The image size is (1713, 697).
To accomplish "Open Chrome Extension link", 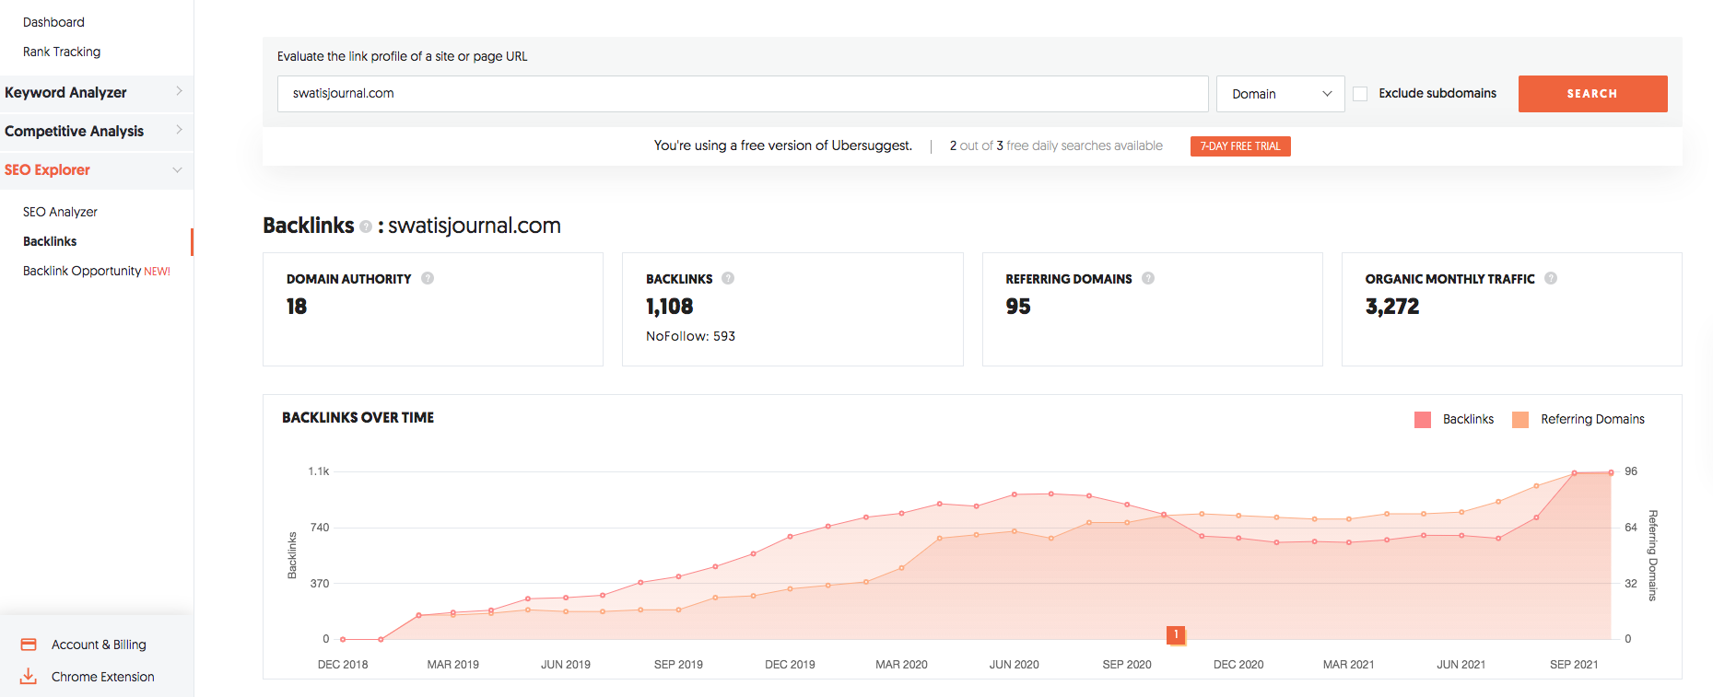I will tap(103, 677).
